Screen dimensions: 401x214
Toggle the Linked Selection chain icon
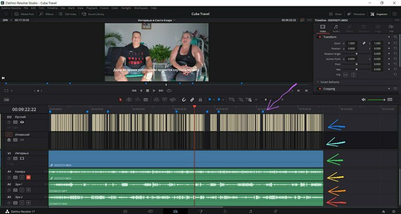tap(192, 100)
